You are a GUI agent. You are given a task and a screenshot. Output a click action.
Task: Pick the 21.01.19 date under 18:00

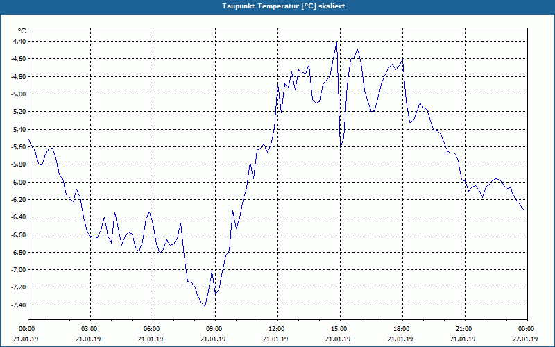400,339
